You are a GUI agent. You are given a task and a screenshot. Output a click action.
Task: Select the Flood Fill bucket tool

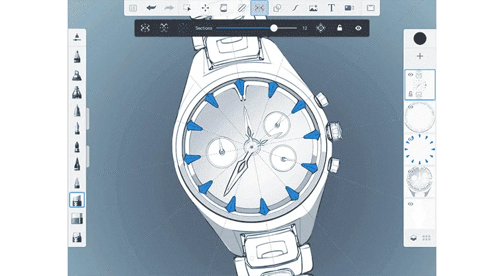(x=223, y=8)
